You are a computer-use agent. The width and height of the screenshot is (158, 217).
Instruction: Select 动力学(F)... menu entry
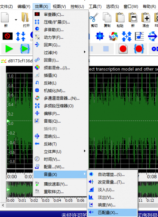pos(61,37)
